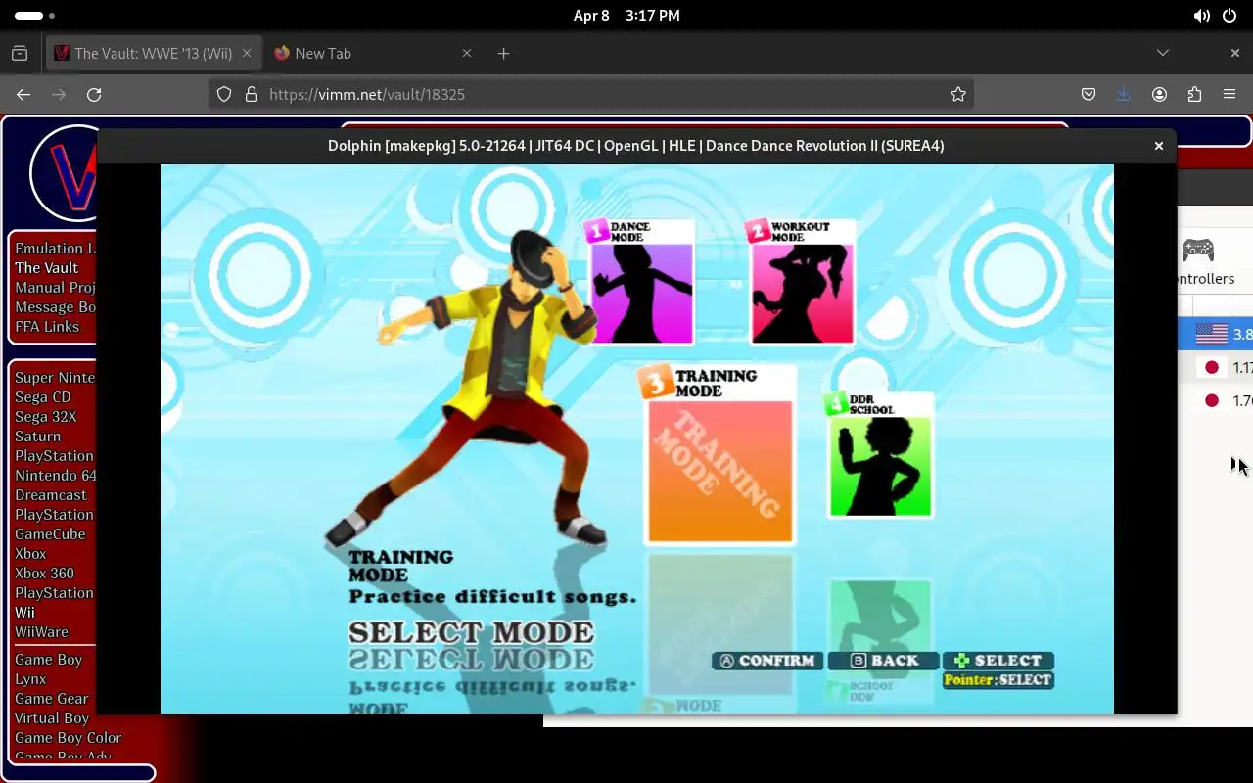Open the Nintendo 64 system link
This screenshot has width=1253, height=783.
pyautogui.click(x=55, y=475)
